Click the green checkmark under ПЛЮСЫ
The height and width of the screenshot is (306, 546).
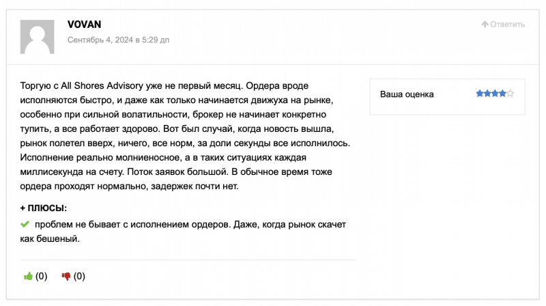(25, 224)
